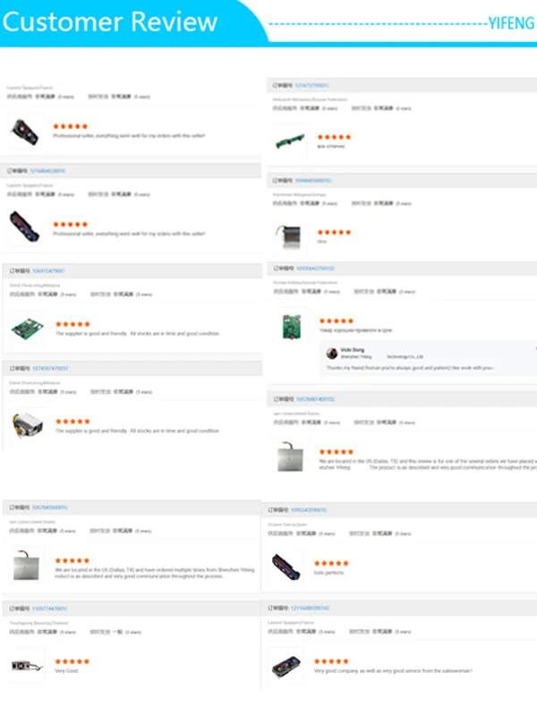Screen dimensions: 537x716
Task: Open order number link 1105734470010
Action: (50, 609)
